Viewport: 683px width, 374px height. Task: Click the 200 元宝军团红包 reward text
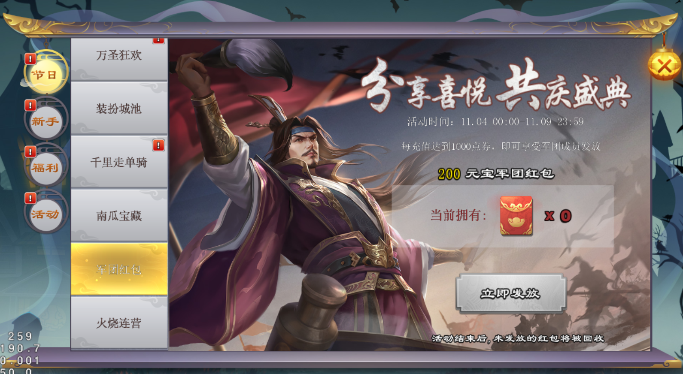pyautogui.click(x=496, y=174)
